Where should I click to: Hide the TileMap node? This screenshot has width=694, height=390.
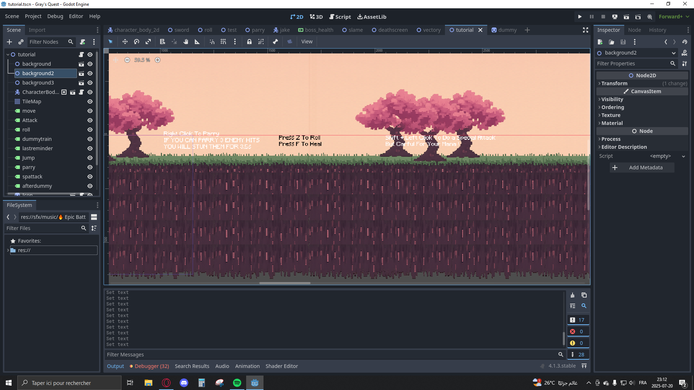(90, 101)
